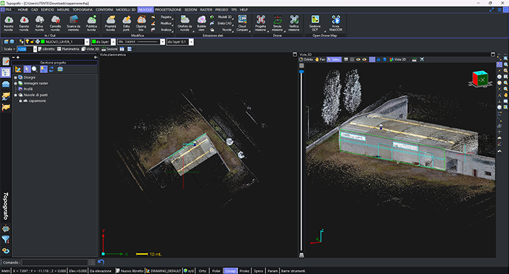This screenshot has height=274, width=509.
Task: Toggle Polar mode in the status bar
Action: (216, 271)
